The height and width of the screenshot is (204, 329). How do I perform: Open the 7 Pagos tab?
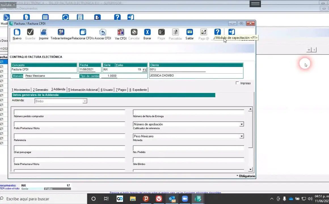(121, 90)
